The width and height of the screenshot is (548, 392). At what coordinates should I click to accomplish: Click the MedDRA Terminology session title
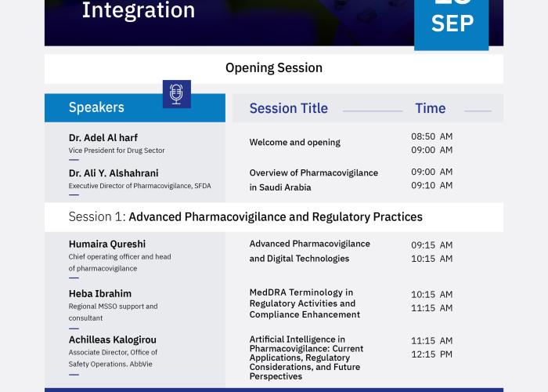(x=305, y=303)
